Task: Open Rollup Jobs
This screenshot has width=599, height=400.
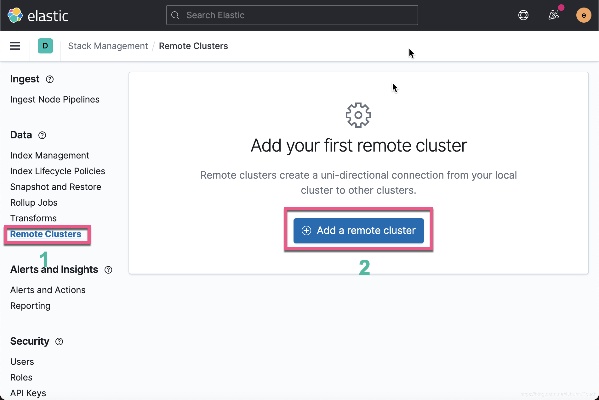Action: [x=34, y=203]
